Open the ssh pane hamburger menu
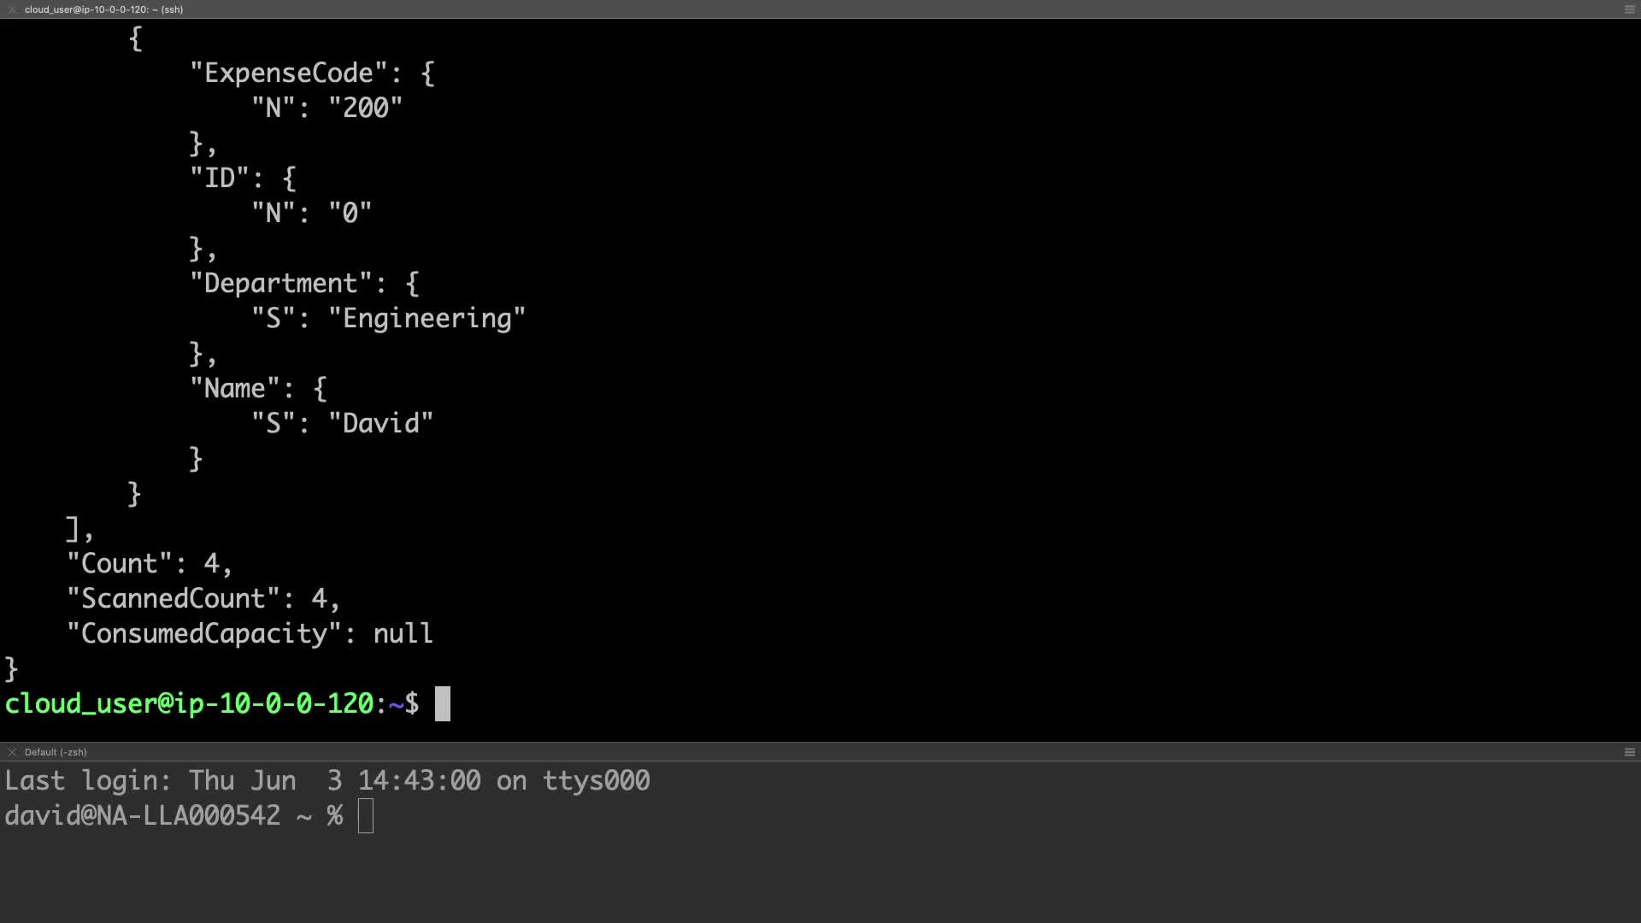The width and height of the screenshot is (1641, 923). coord(1629,9)
